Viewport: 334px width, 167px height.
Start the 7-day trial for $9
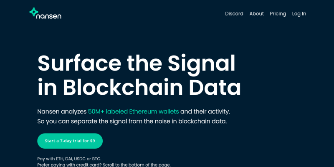[x=70, y=141]
